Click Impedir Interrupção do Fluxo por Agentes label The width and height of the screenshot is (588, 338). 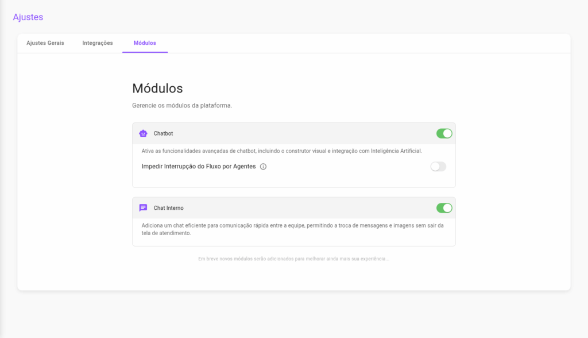pos(199,167)
